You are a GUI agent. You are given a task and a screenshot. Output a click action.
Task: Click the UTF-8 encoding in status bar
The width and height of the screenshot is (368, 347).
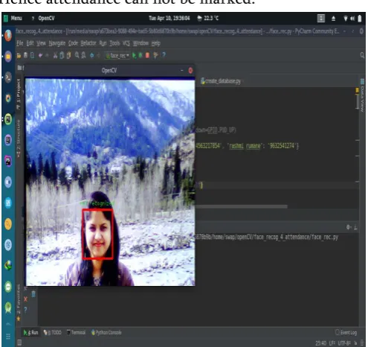[x=344, y=343]
